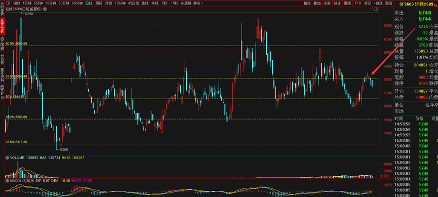The height and width of the screenshot is (197, 438).
Task: Open the dropdown arrow beside 硅铁2609(日线 前复权)
Action: pos(45,9)
